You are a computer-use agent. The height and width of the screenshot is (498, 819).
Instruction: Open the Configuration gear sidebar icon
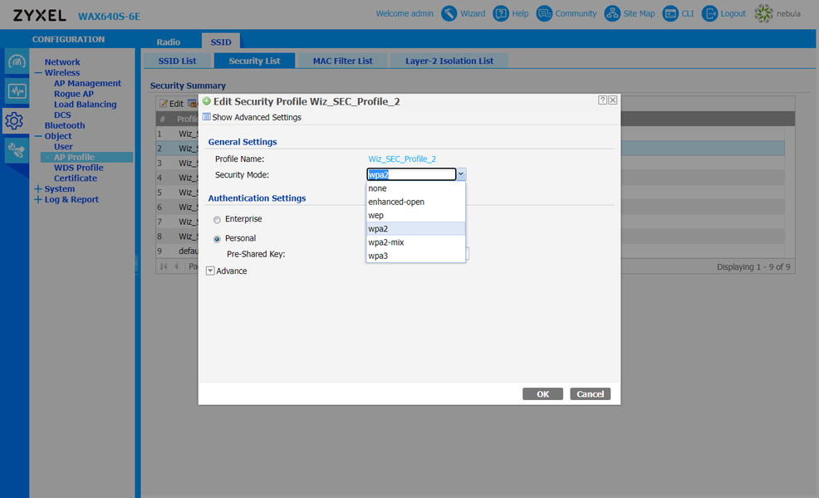[15, 121]
